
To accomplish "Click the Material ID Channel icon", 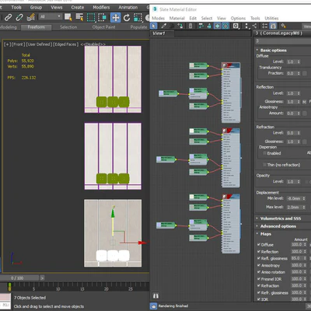I will pos(236,26).
